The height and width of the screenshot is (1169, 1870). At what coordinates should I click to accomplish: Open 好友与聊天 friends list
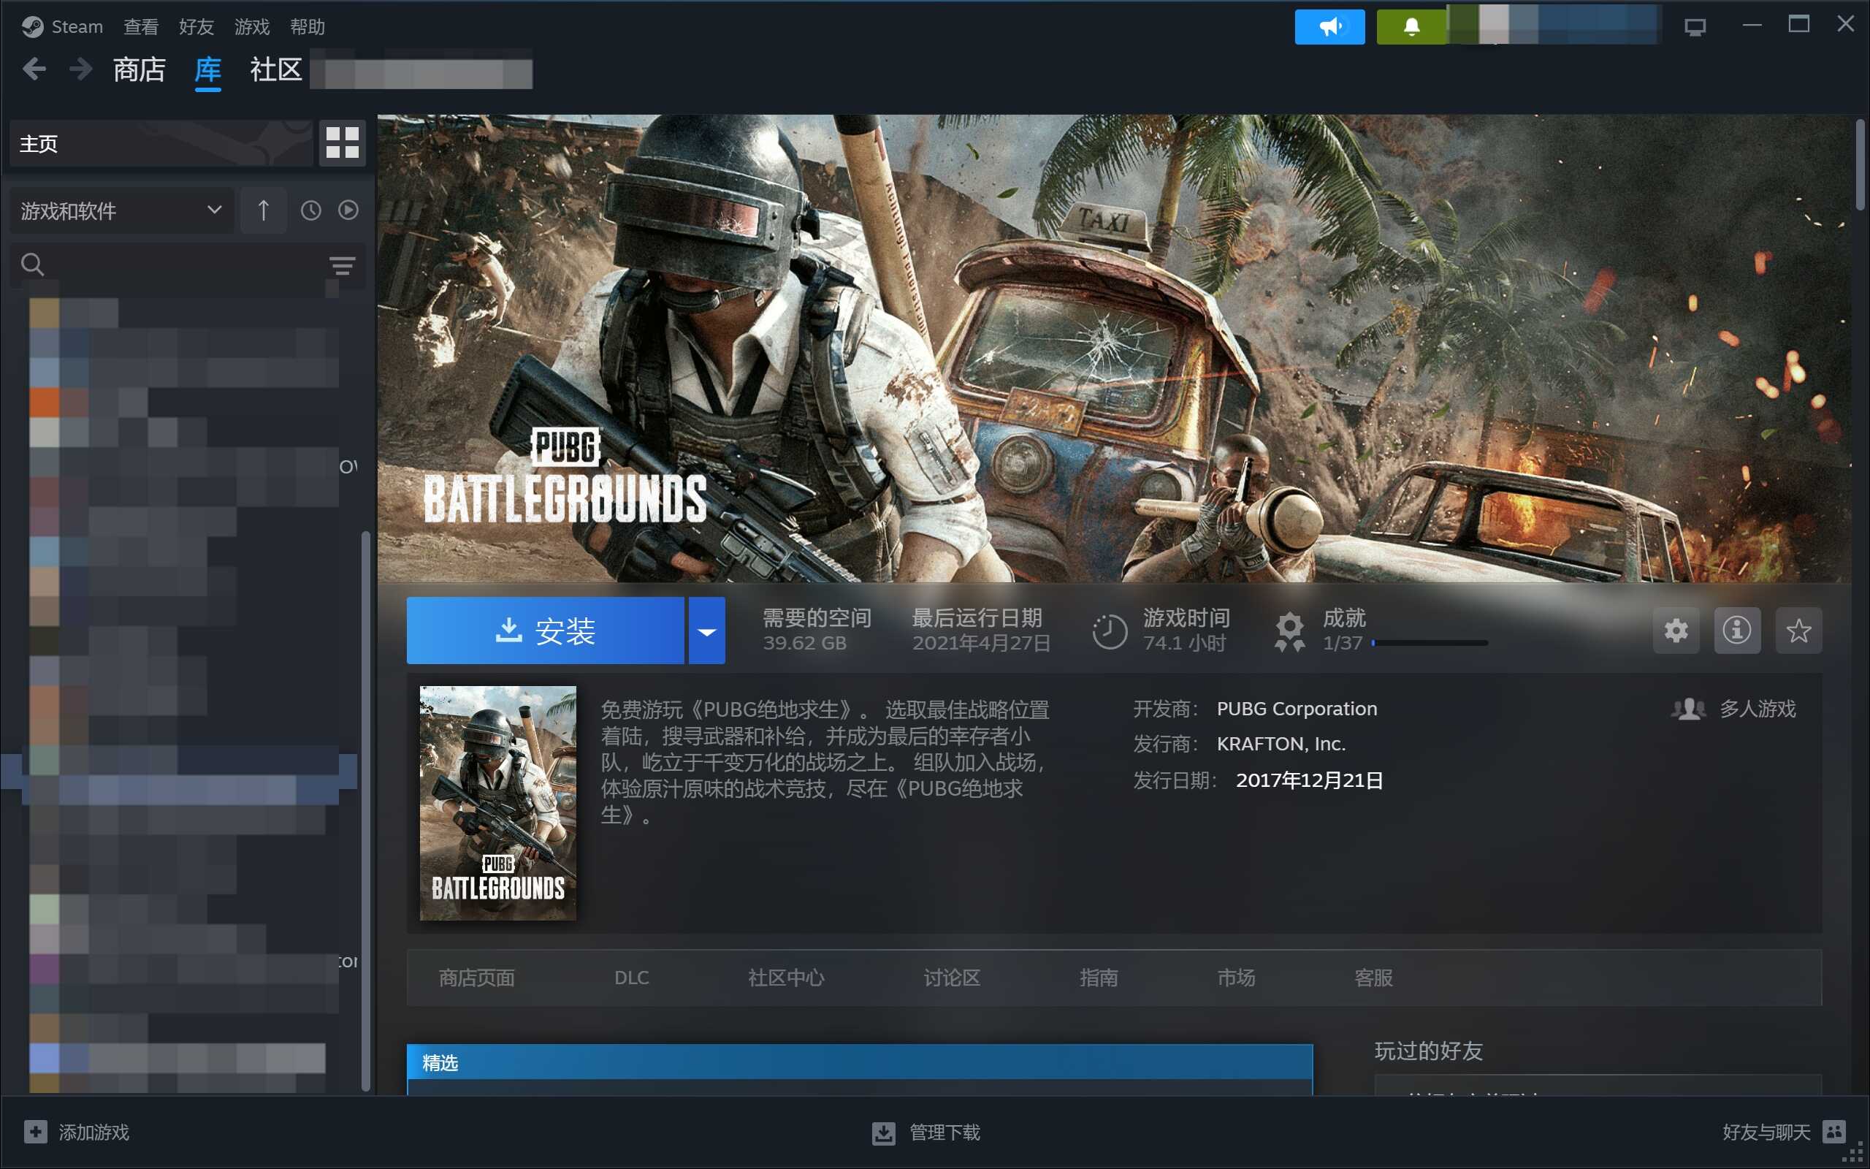1766,1132
